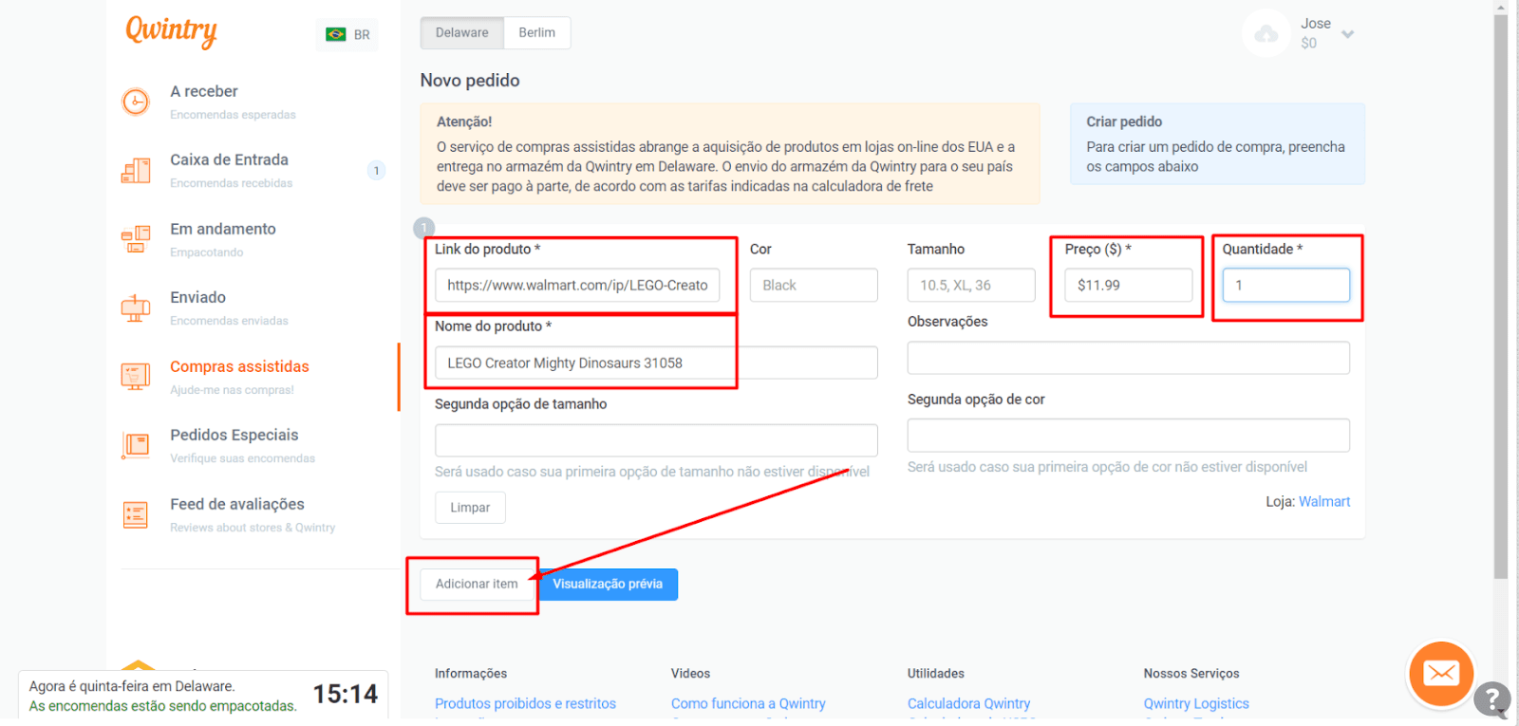Click the $0 balance text
1519x726 pixels.
coord(1309,44)
